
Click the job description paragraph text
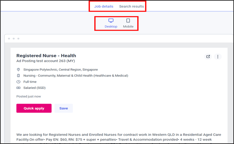click(x=119, y=137)
